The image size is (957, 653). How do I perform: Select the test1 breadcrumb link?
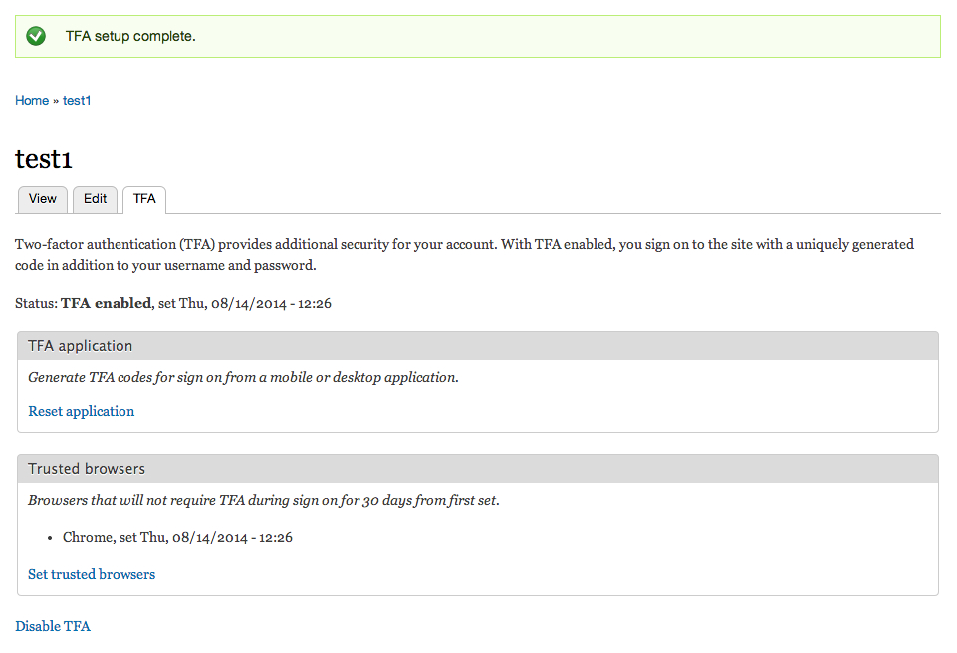point(77,100)
